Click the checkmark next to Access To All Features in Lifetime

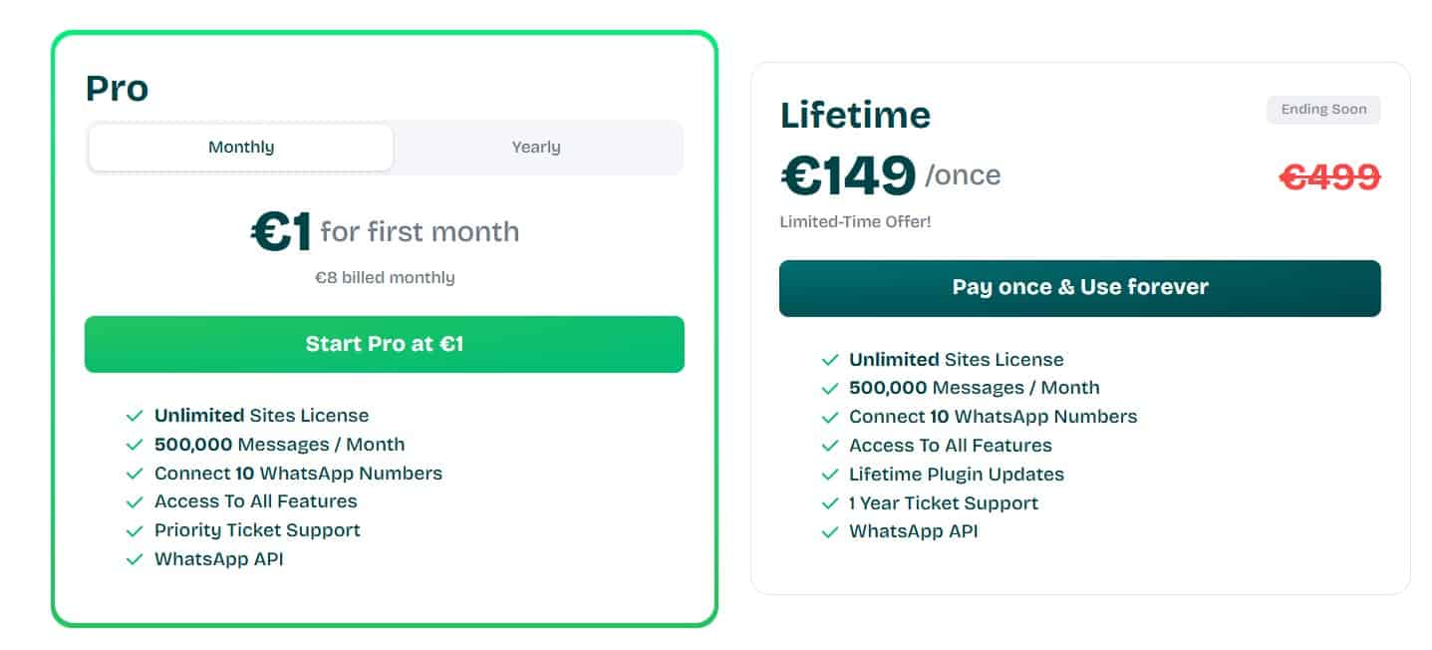pyautogui.click(x=829, y=446)
